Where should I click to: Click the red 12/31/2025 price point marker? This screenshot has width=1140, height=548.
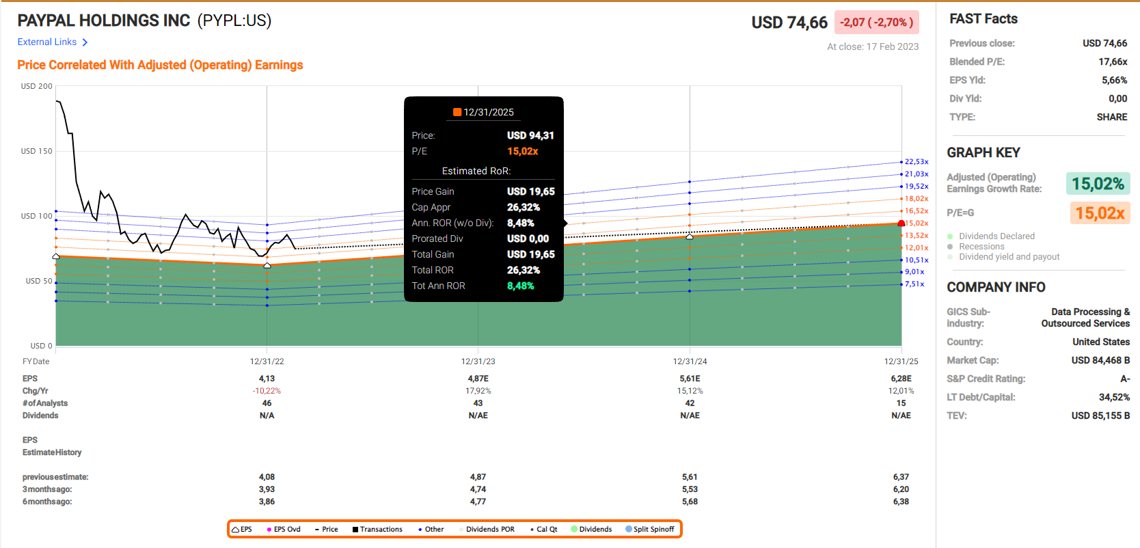click(x=901, y=223)
